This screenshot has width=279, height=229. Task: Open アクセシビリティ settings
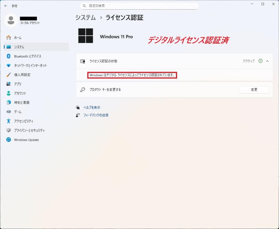(x=36, y=121)
